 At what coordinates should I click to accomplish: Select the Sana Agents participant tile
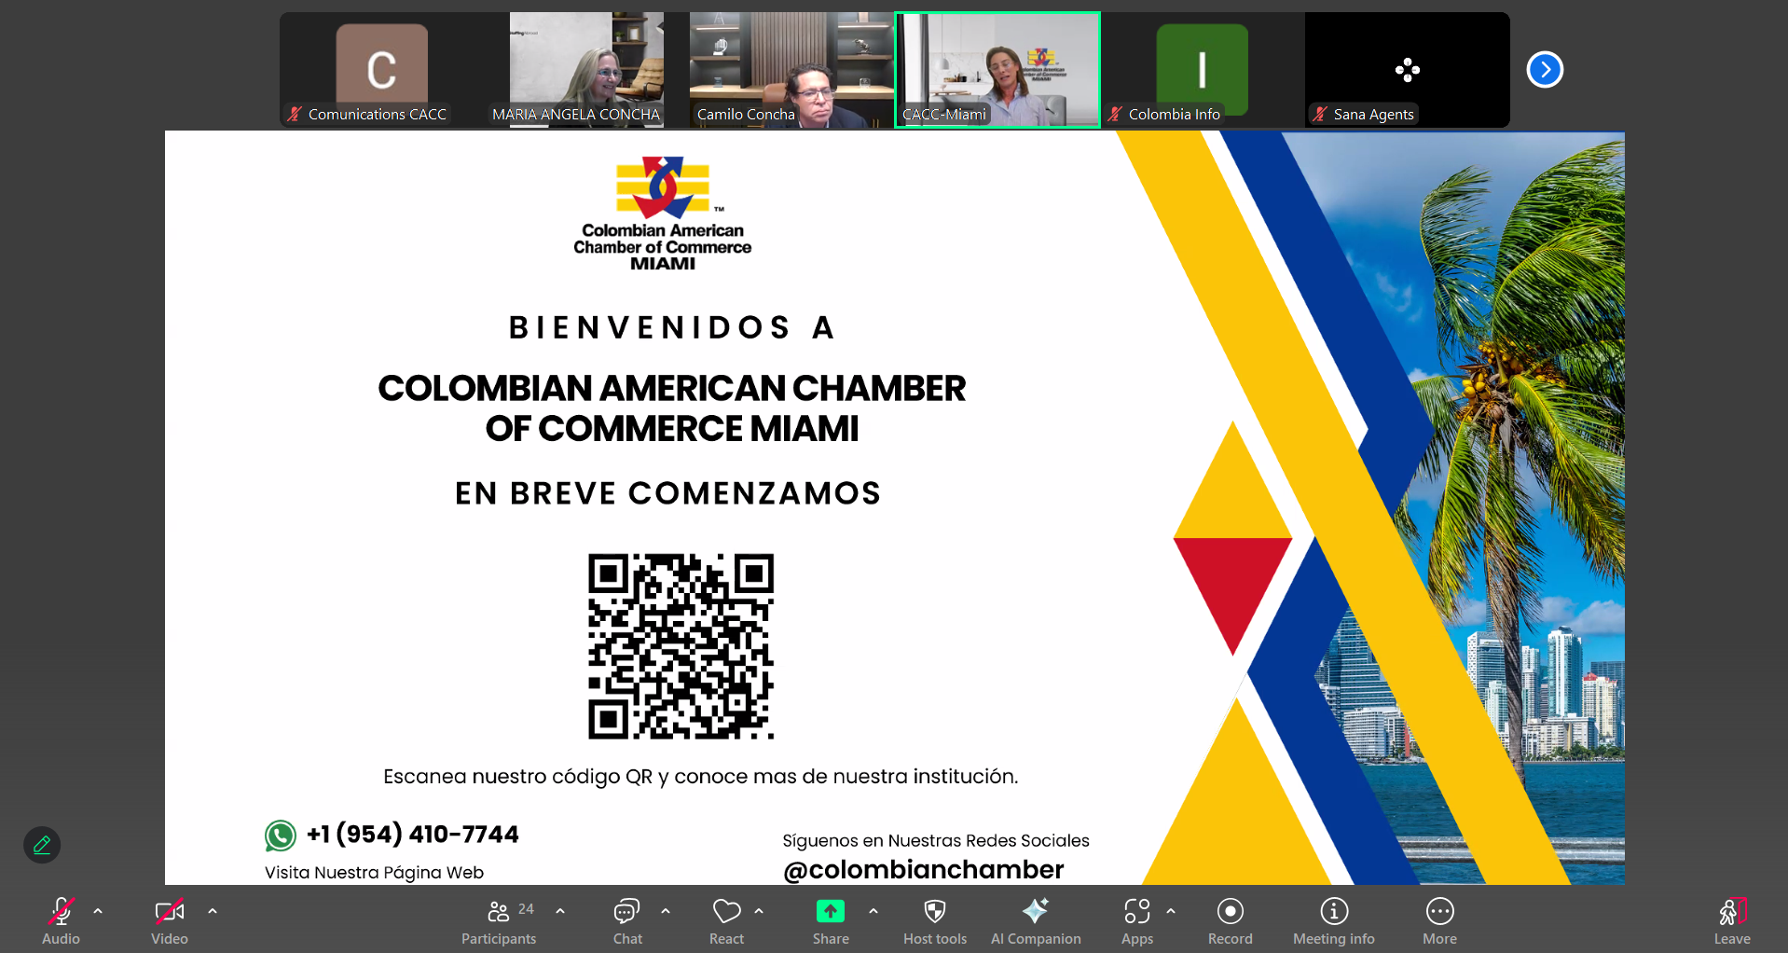(x=1408, y=70)
